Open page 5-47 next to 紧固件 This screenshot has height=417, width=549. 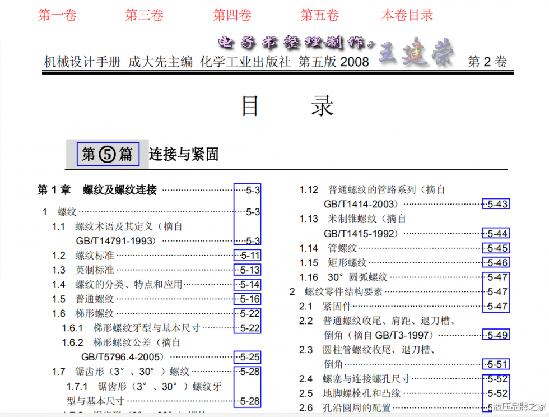(496, 307)
